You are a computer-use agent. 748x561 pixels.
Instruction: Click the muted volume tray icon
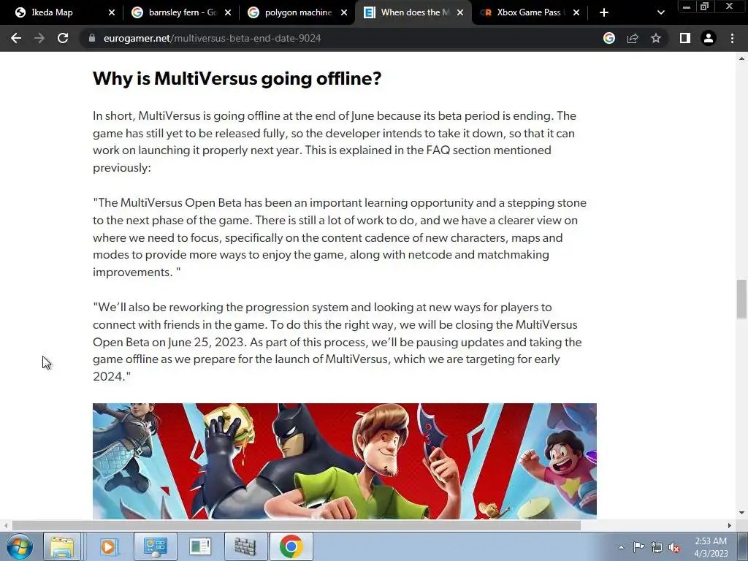[x=674, y=547]
